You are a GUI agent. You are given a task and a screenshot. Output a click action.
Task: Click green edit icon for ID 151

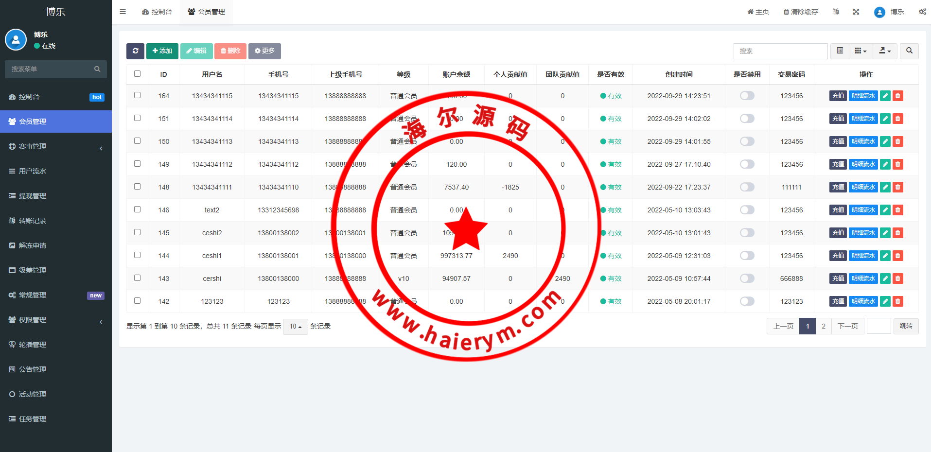(x=885, y=119)
